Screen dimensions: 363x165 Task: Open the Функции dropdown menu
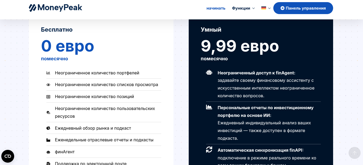coord(243,8)
